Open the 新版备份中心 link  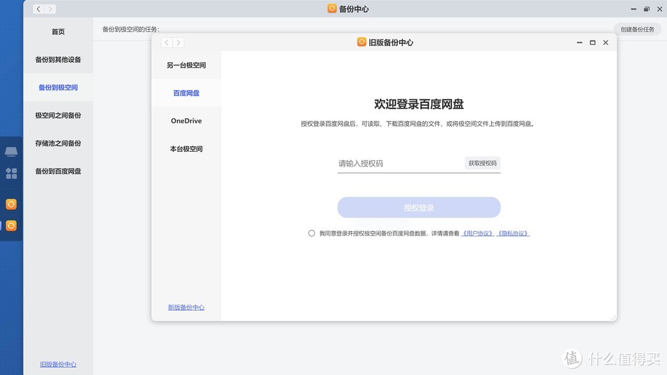tap(186, 307)
